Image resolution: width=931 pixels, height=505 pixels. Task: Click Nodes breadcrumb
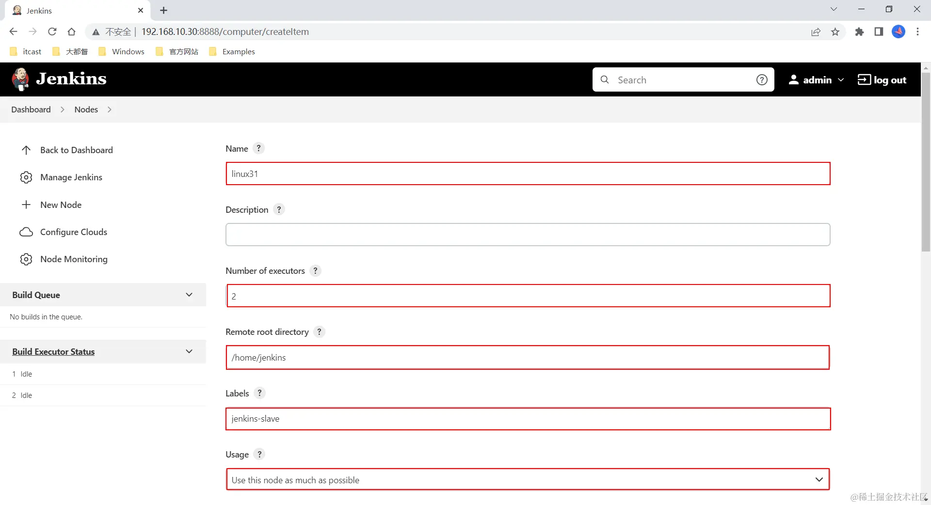86,110
